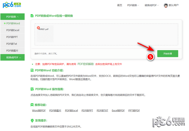The width and height of the screenshot is (189, 131).
Task: Remove the uploaded PDF with red X
Action: (x=38, y=28)
